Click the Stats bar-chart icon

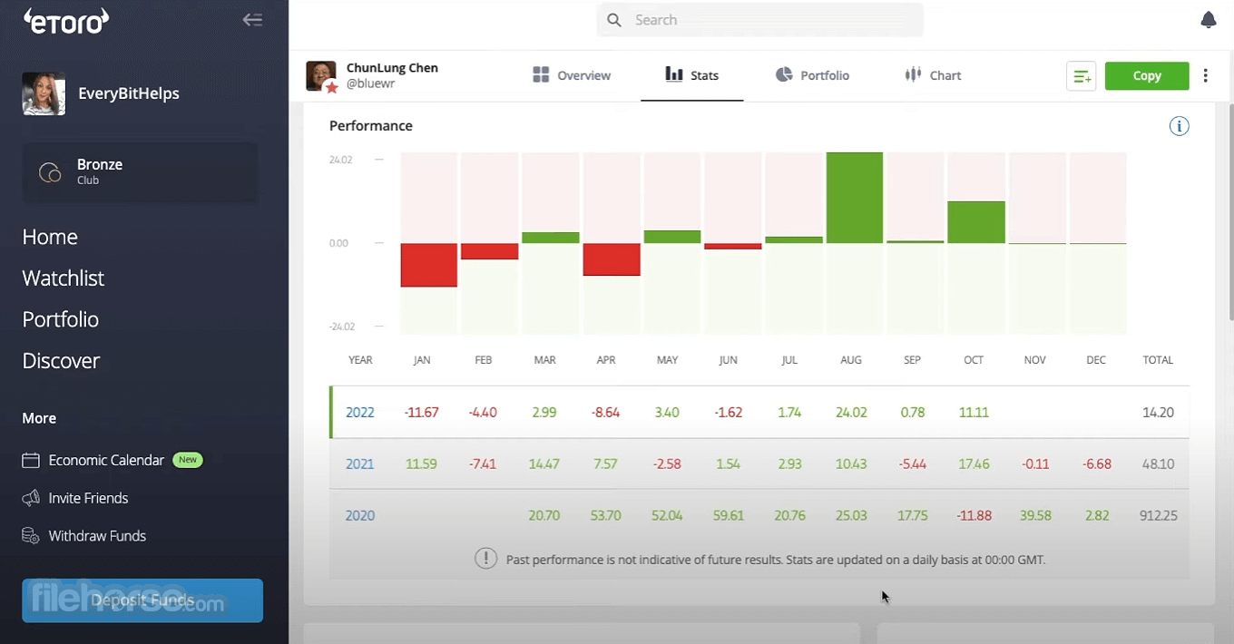674,74
